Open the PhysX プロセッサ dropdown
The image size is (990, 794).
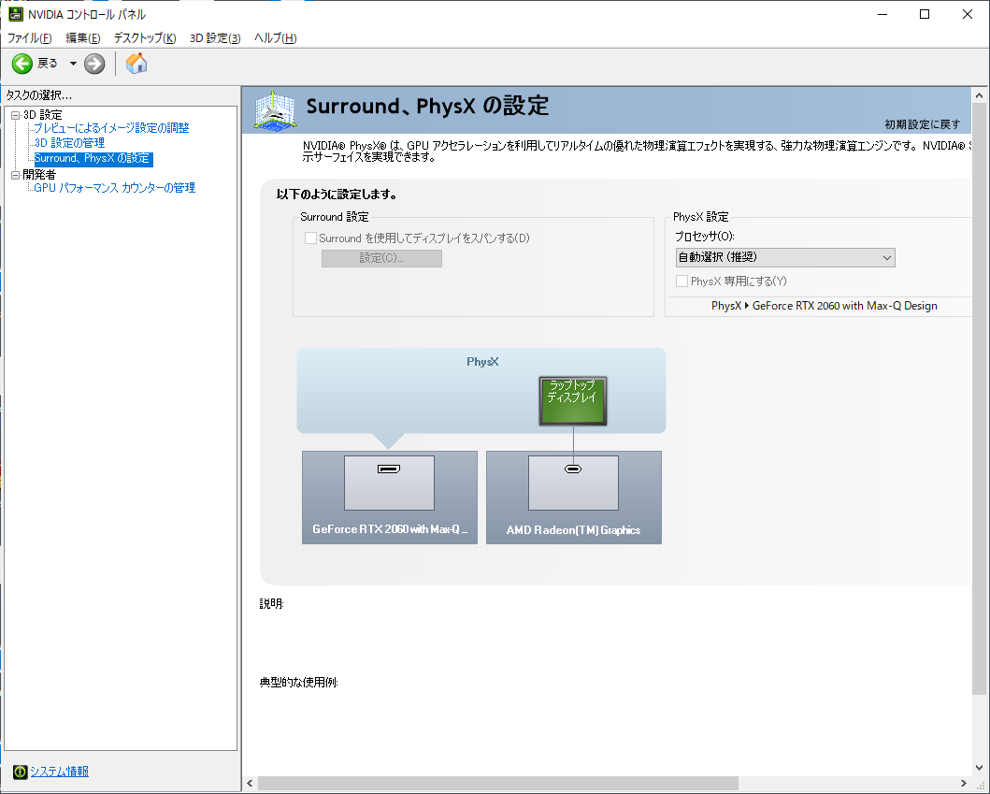(x=785, y=258)
